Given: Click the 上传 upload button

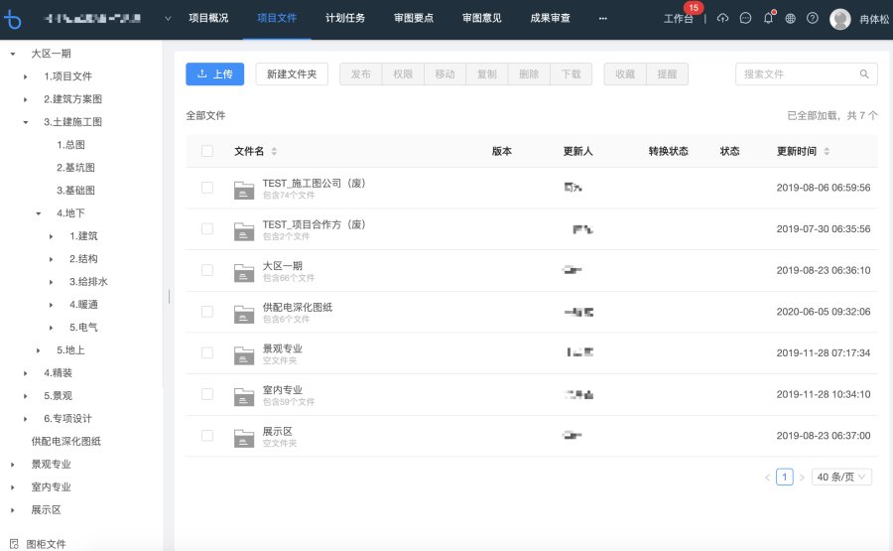Looking at the screenshot, I should [214, 73].
